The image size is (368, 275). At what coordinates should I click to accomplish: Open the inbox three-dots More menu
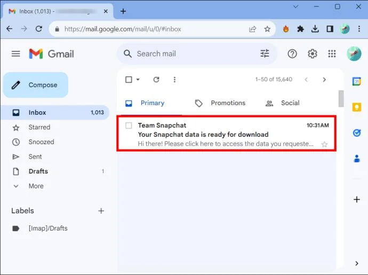[x=174, y=80]
